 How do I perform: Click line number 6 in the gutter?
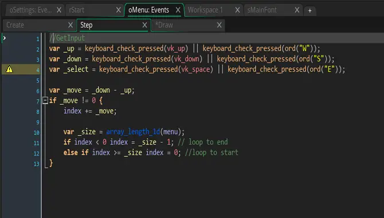(38, 91)
